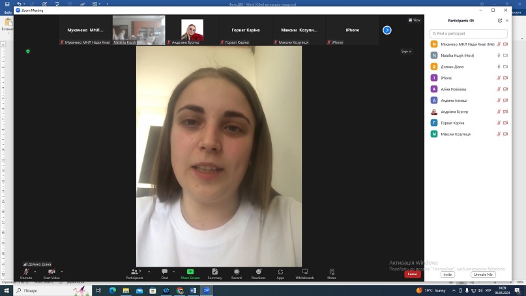Start recording with Record button
This screenshot has width=526, height=296.
[237, 274]
